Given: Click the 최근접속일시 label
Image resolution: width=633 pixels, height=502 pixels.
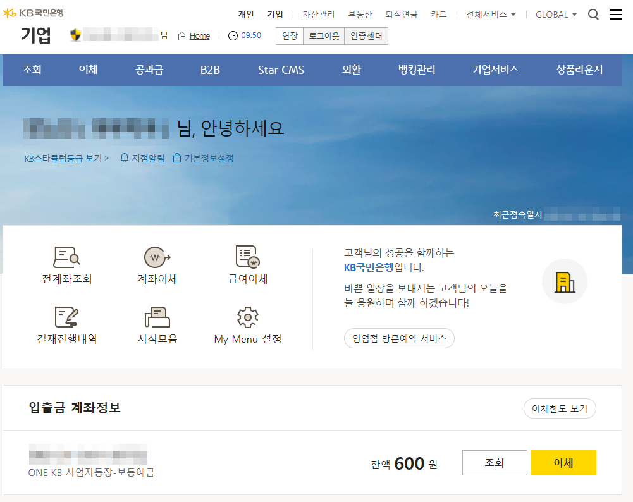Looking at the screenshot, I should (x=517, y=215).
